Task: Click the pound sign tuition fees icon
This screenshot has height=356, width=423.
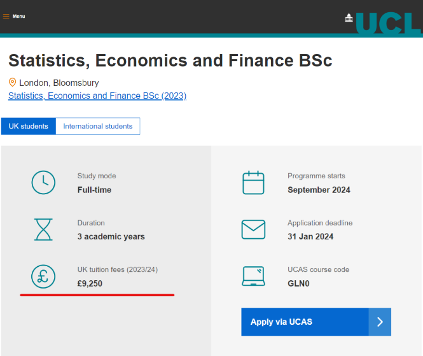Action: 43,276
